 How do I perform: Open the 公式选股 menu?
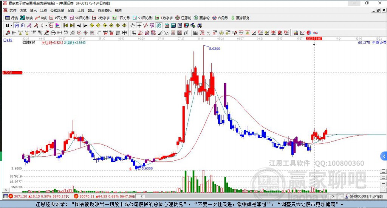57,10
